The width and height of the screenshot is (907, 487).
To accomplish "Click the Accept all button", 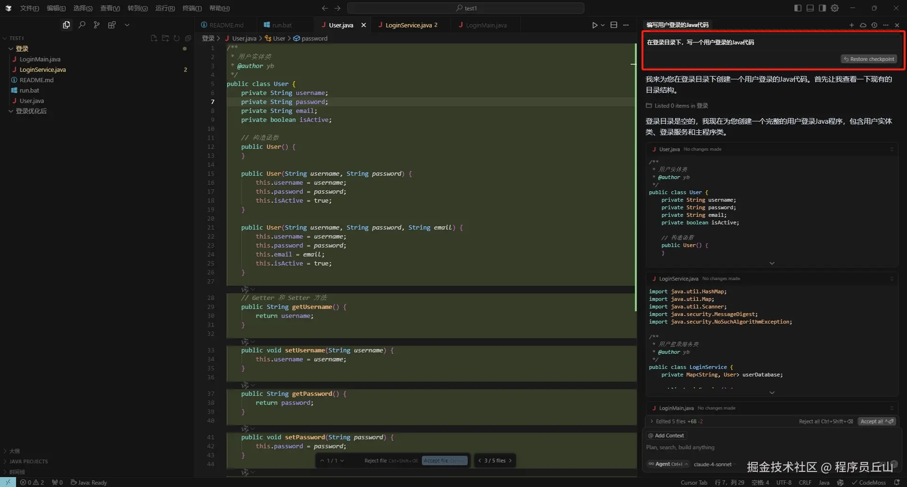I will tap(876, 421).
